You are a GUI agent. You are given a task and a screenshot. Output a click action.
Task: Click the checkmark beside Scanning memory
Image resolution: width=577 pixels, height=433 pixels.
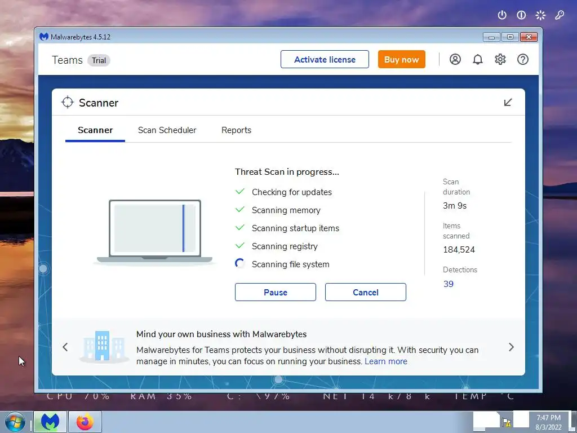pos(240,210)
